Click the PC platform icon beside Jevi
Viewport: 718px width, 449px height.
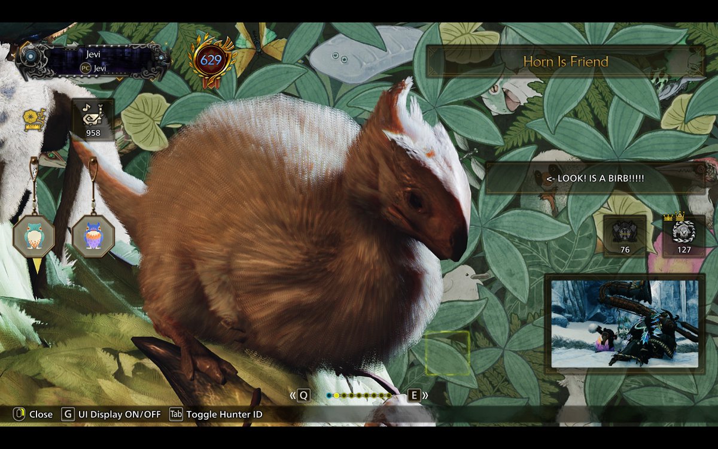tap(85, 69)
